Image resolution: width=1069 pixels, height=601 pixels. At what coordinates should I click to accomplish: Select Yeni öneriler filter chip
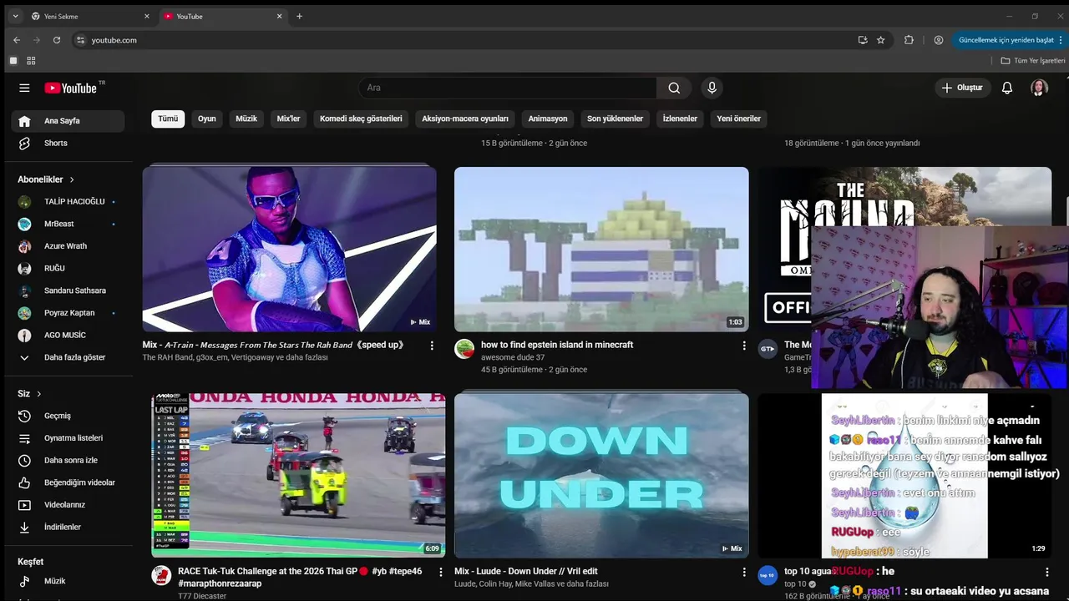coord(738,119)
